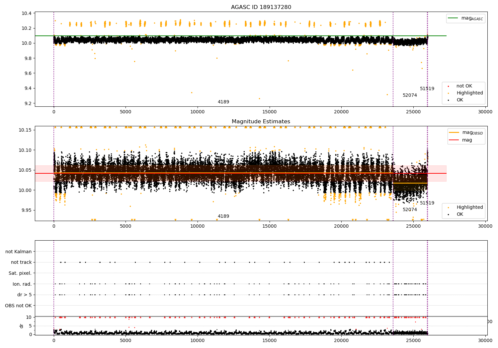498x348 pixels.
Task: Click the 'not track' row label
Action: tap(21, 262)
